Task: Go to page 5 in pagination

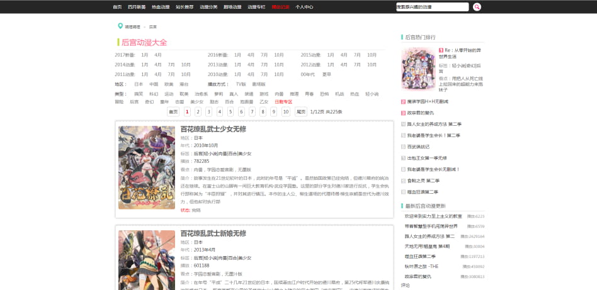Action: tap(230, 111)
